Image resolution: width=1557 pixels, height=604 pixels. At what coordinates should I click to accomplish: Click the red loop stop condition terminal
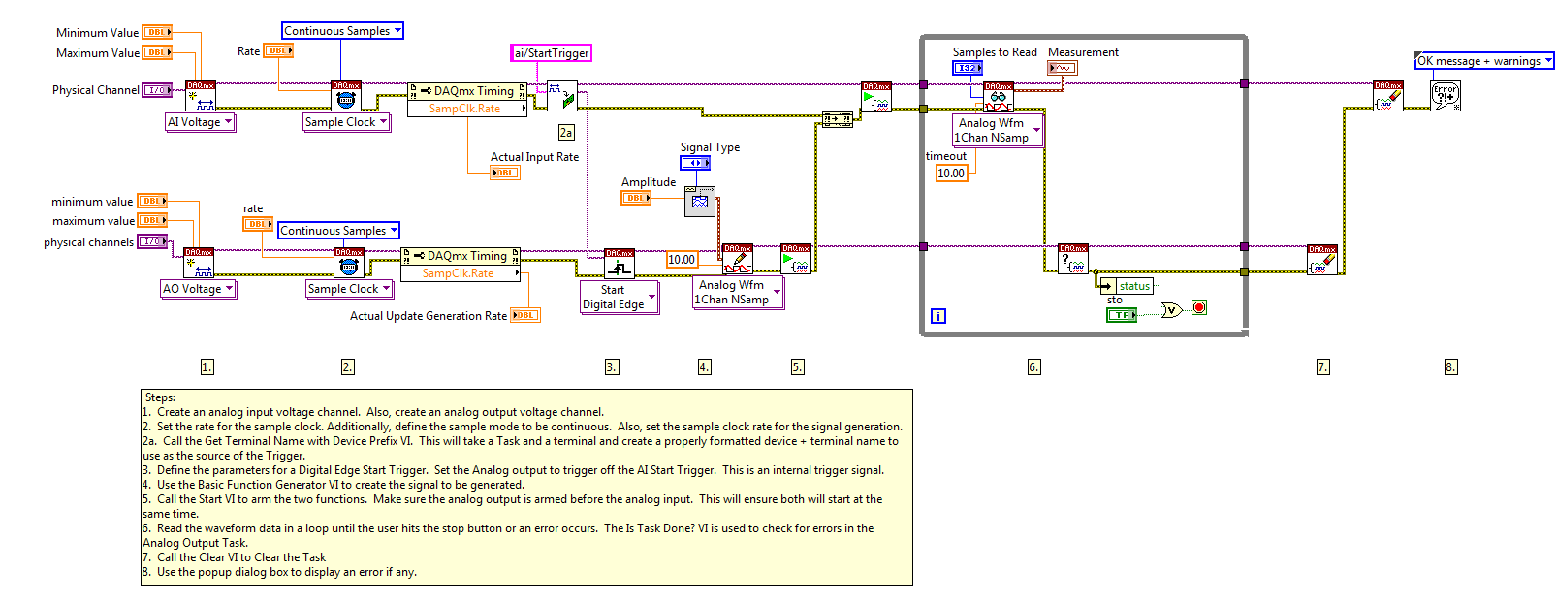pyautogui.click(x=1199, y=307)
